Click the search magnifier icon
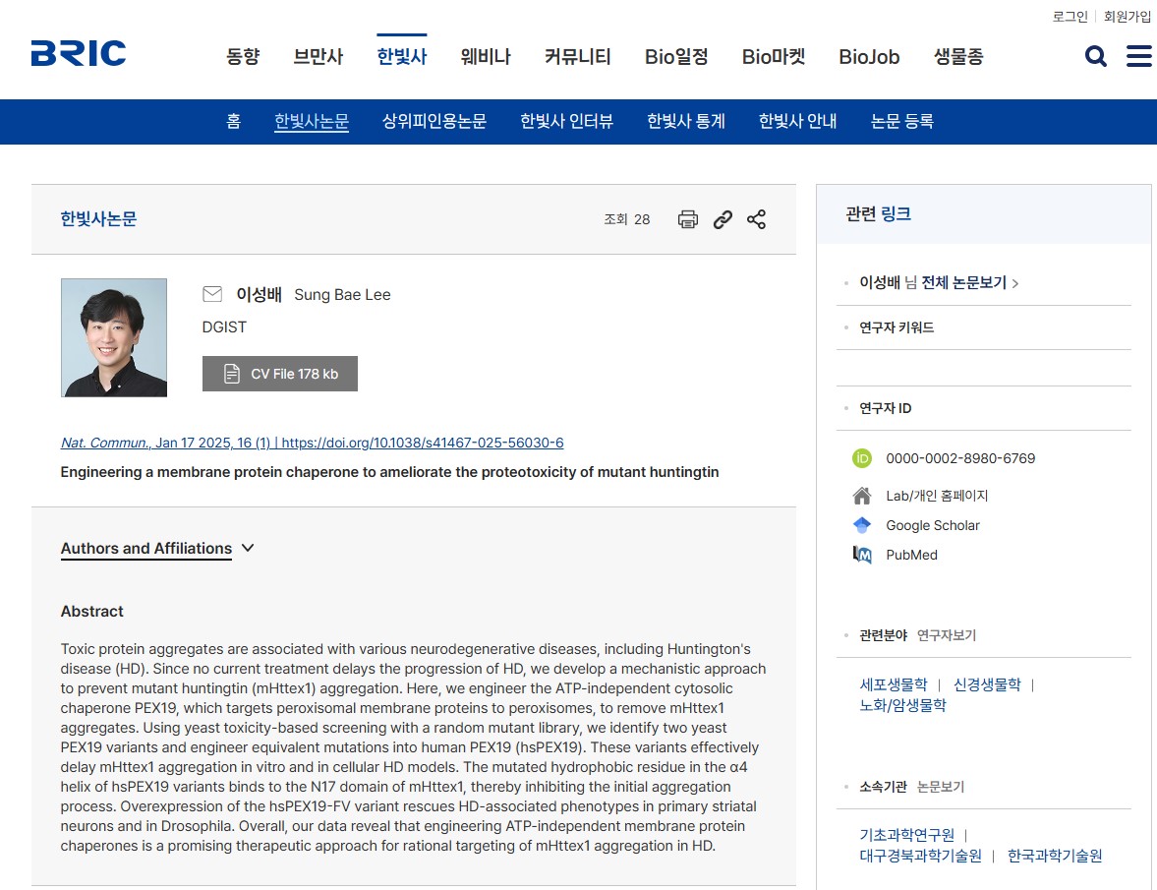The width and height of the screenshot is (1157, 890). click(x=1095, y=56)
